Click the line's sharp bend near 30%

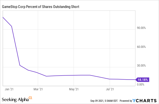(x=20, y=65)
